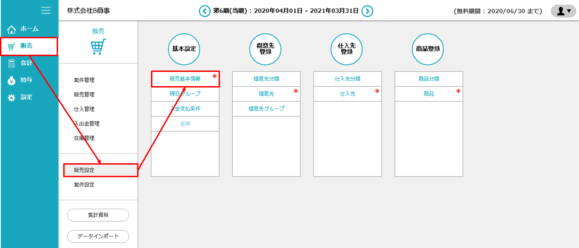The width and height of the screenshot is (579, 248).
Task: Open the user account dropdown
Action: tap(563, 11)
